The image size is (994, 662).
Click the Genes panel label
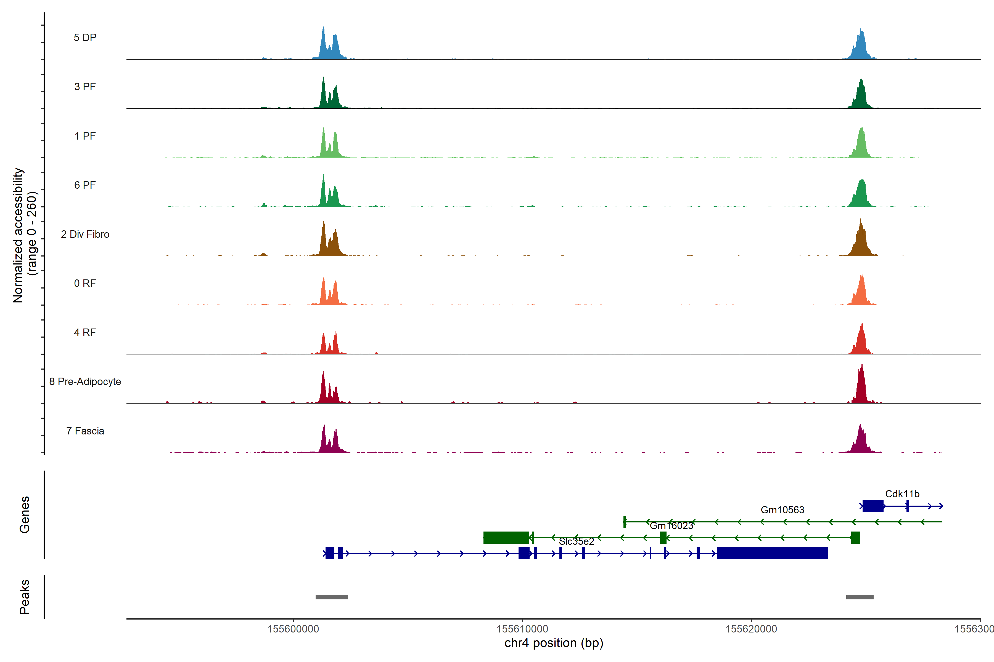click(x=25, y=514)
